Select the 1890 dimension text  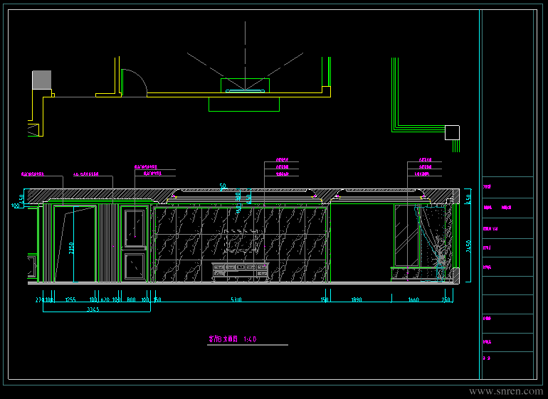(x=357, y=300)
